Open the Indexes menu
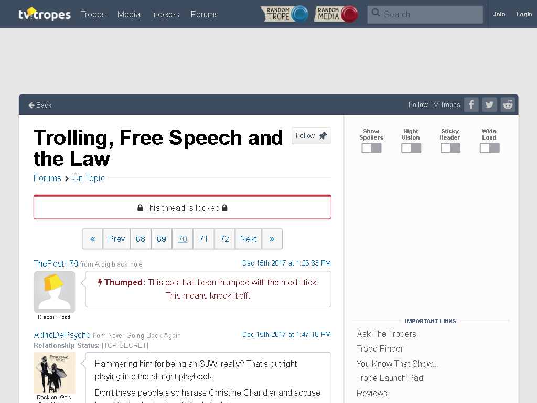This screenshot has height=403, width=537. pos(165,14)
